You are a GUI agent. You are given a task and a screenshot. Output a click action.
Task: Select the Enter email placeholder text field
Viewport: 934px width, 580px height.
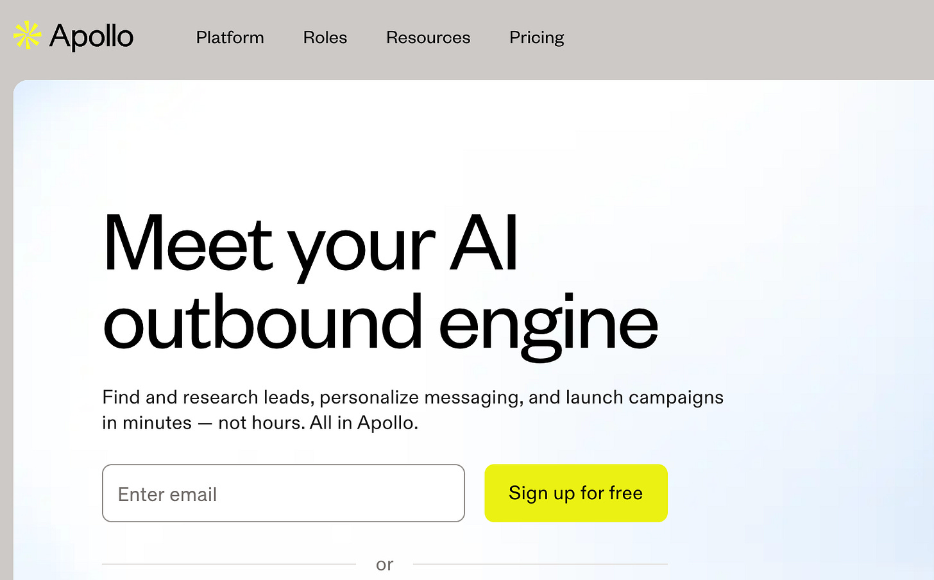coord(283,493)
